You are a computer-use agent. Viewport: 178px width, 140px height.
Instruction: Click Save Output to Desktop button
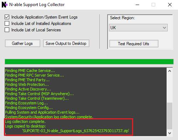66,43
